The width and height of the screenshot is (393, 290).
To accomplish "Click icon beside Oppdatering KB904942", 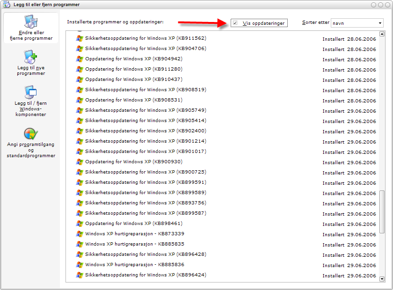I will 80,59.
